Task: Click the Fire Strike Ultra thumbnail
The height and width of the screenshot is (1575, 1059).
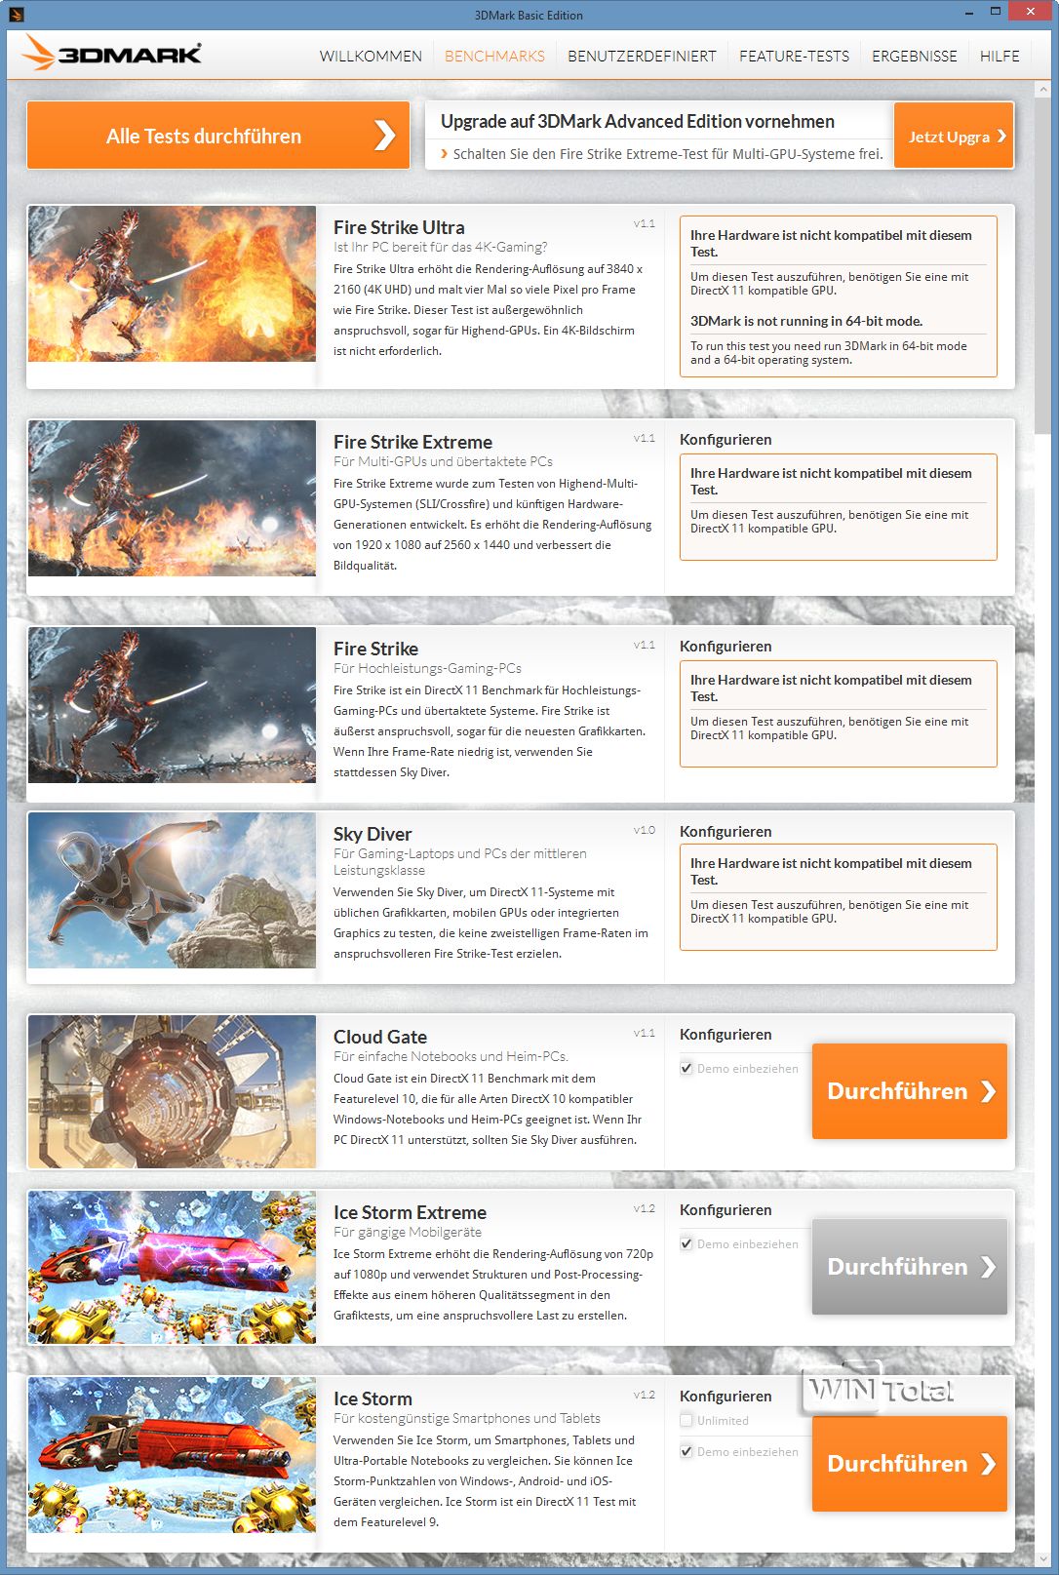Action: [x=172, y=284]
